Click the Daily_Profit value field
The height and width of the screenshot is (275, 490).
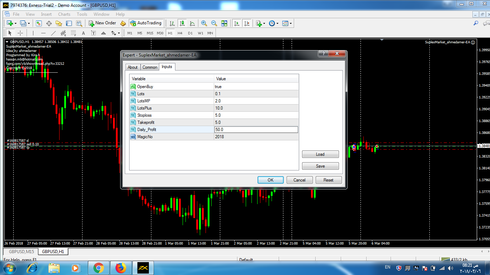(x=256, y=130)
